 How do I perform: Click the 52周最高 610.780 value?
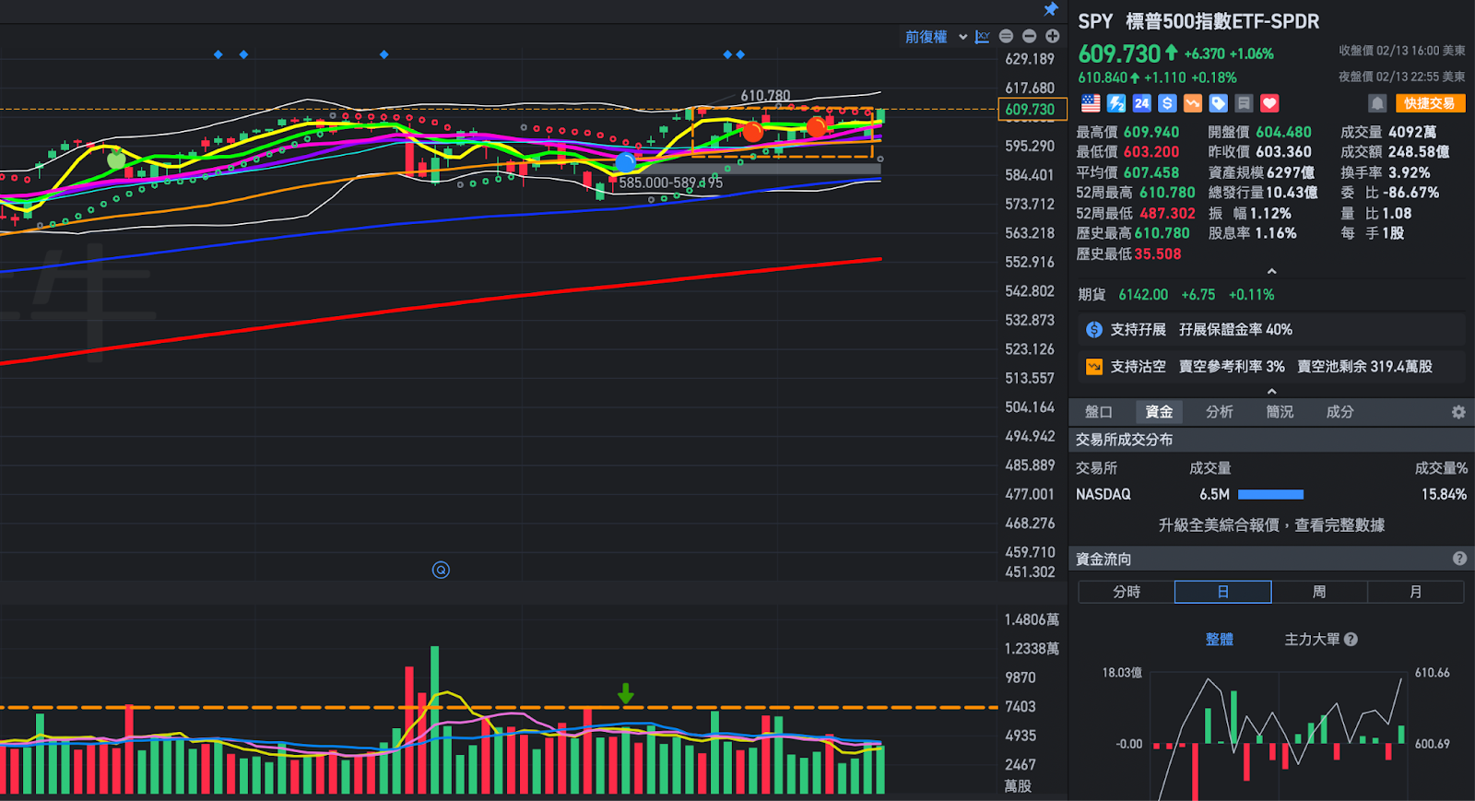[x=1167, y=193]
